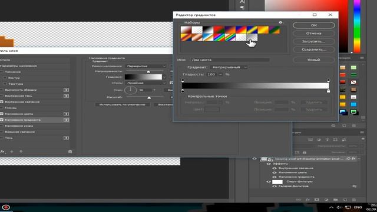Select black-to-white gradient preset
Image resolution: width=377 pixels, height=212 pixels.
click(208, 30)
